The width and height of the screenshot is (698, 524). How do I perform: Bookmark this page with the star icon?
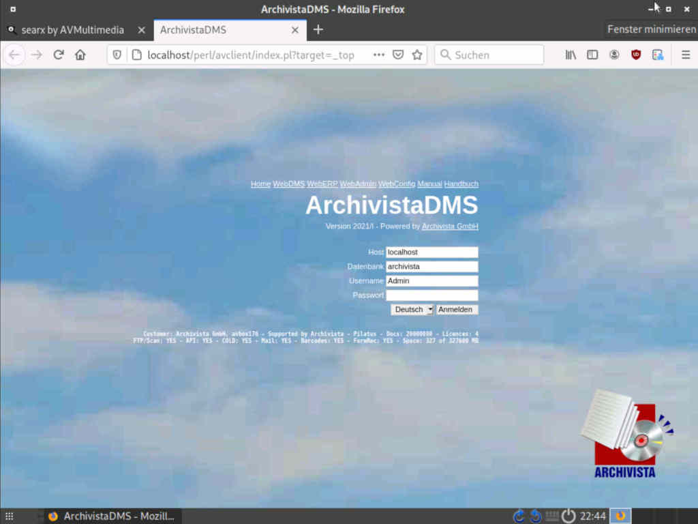(417, 55)
